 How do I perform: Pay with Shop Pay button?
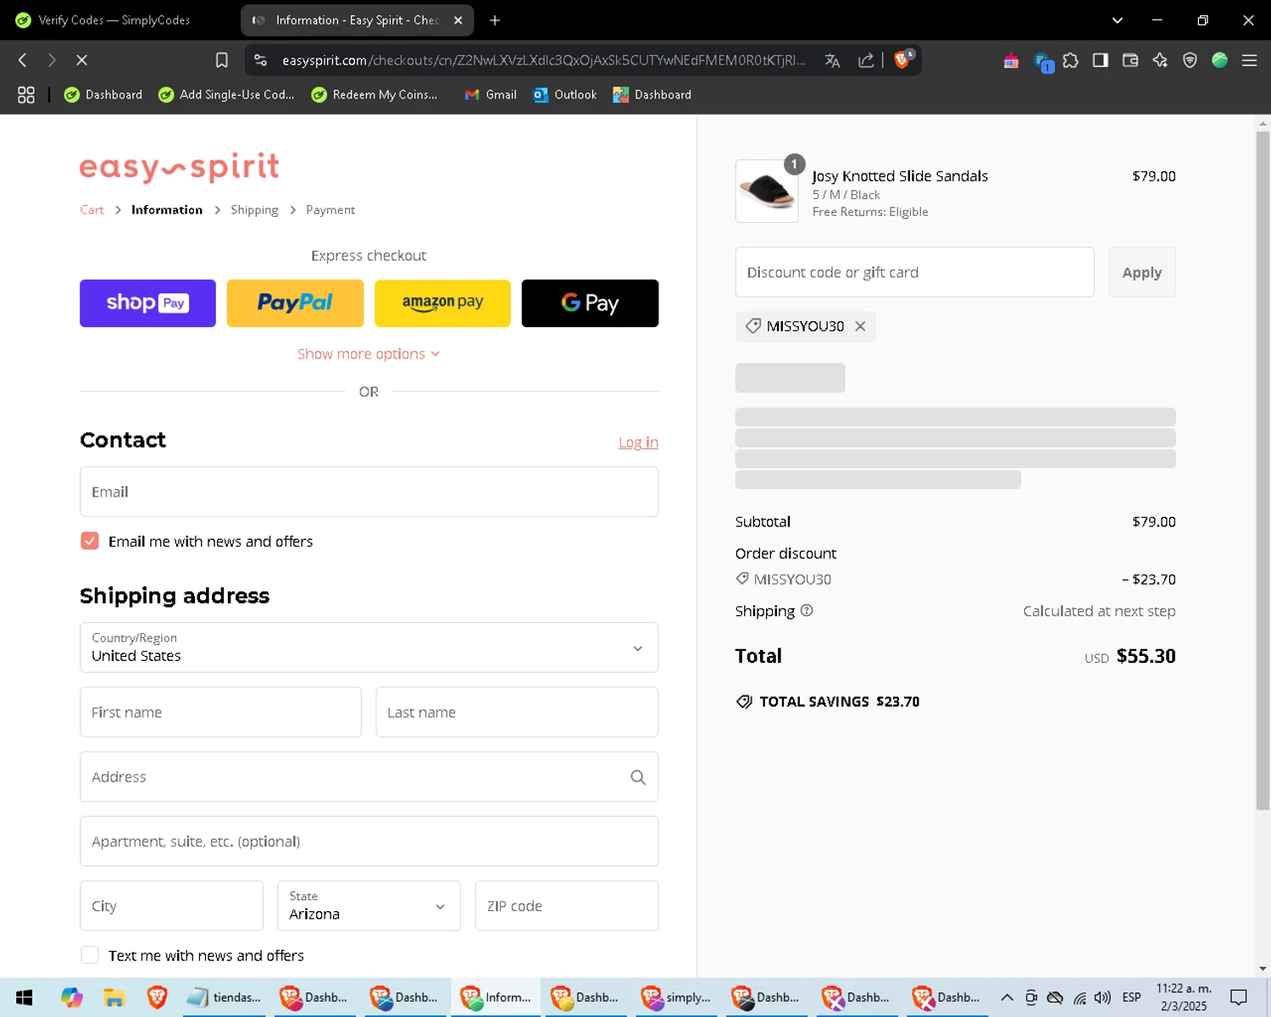pos(147,303)
